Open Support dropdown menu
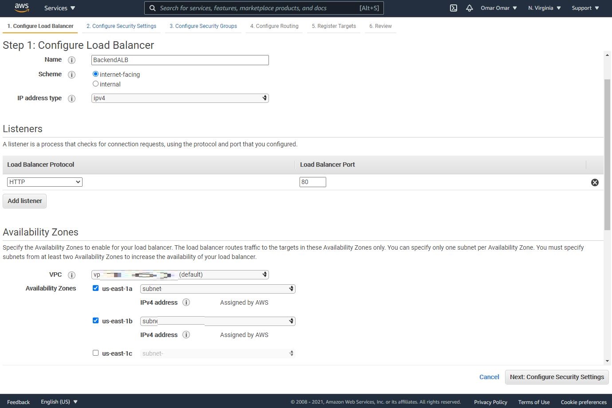The height and width of the screenshot is (408, 612). click(585, 8)
